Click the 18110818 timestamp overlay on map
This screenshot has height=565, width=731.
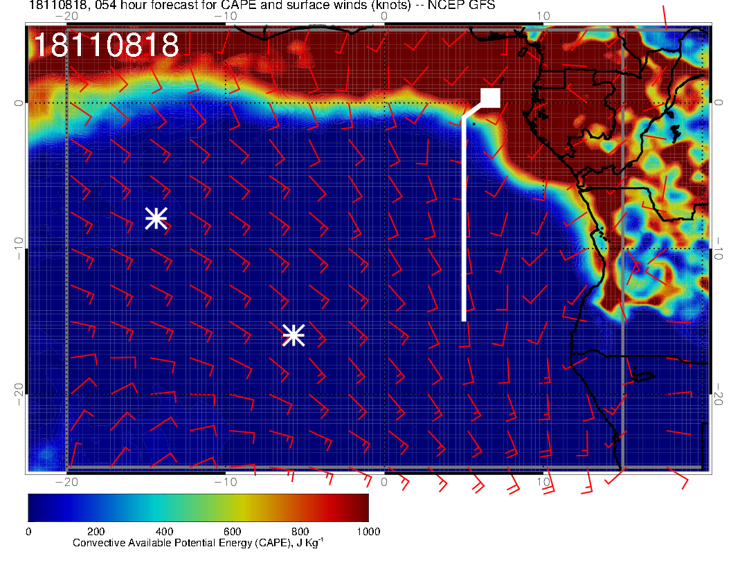tap(106, 46)
